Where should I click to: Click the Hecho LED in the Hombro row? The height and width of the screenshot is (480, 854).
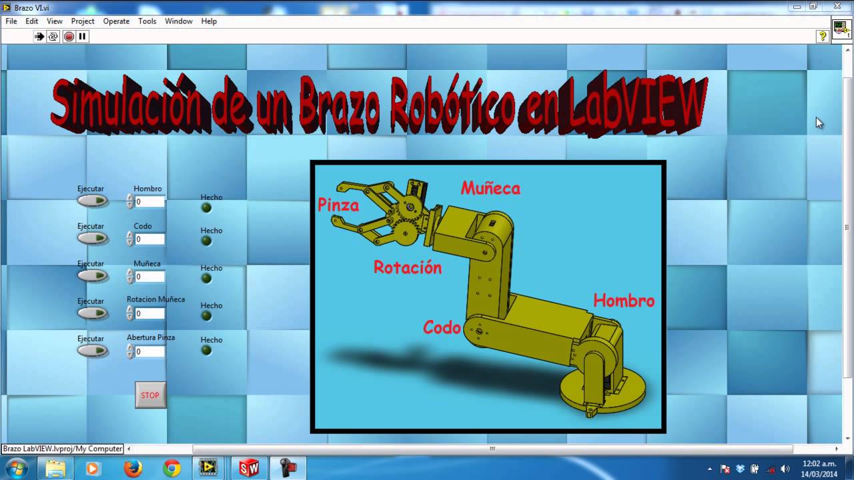pyautogui.click(x=206, y=207)
